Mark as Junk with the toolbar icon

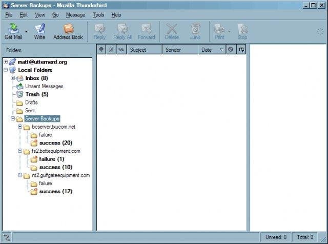pos(195,31)
